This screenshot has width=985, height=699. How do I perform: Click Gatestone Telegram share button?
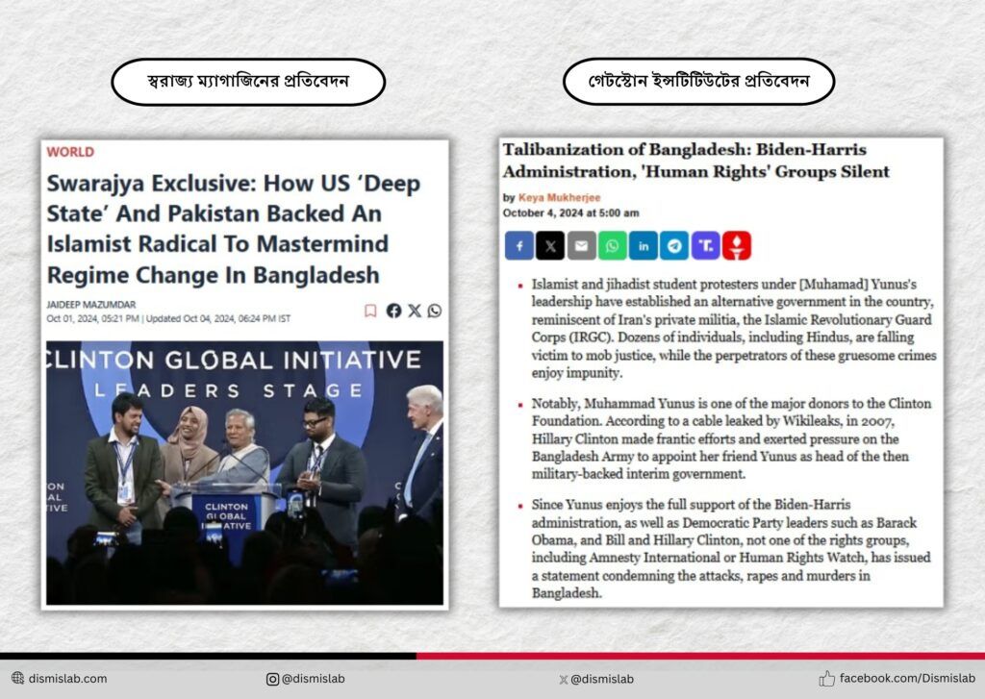point(674,245)
